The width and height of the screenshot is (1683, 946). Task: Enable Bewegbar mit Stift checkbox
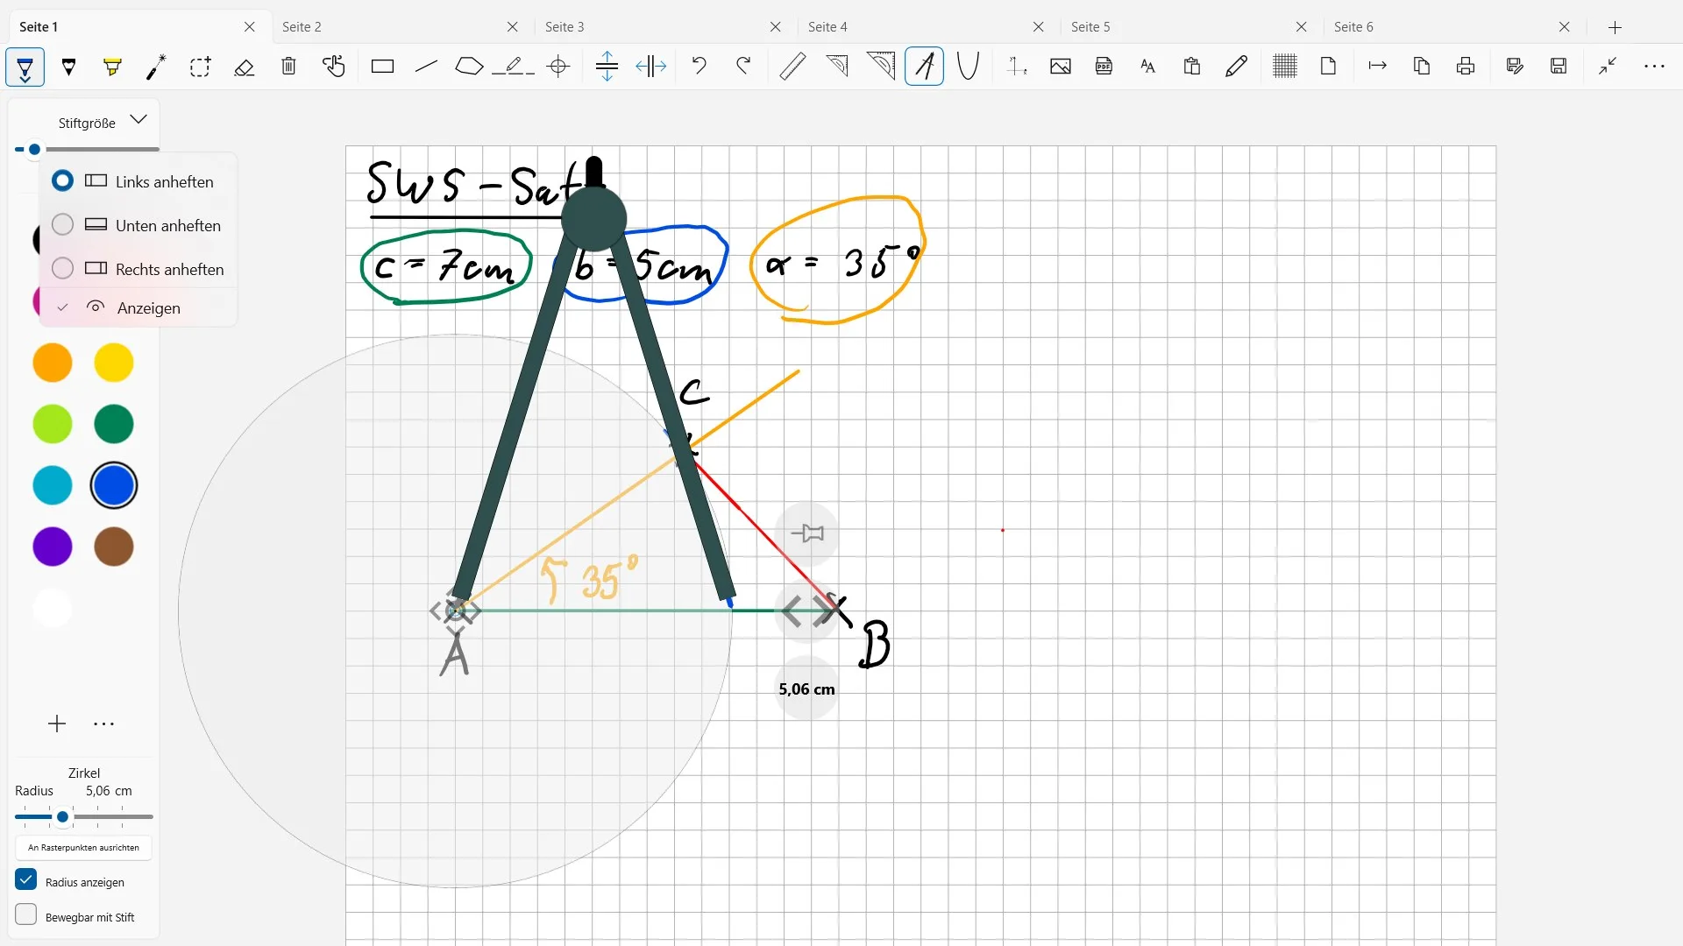click(26, 914)
